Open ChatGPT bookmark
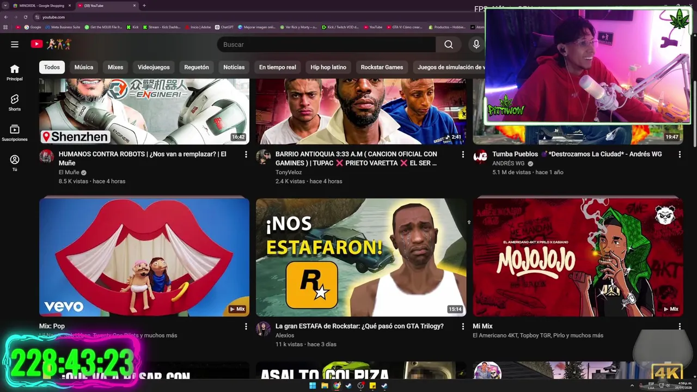 tap(224, 27)
